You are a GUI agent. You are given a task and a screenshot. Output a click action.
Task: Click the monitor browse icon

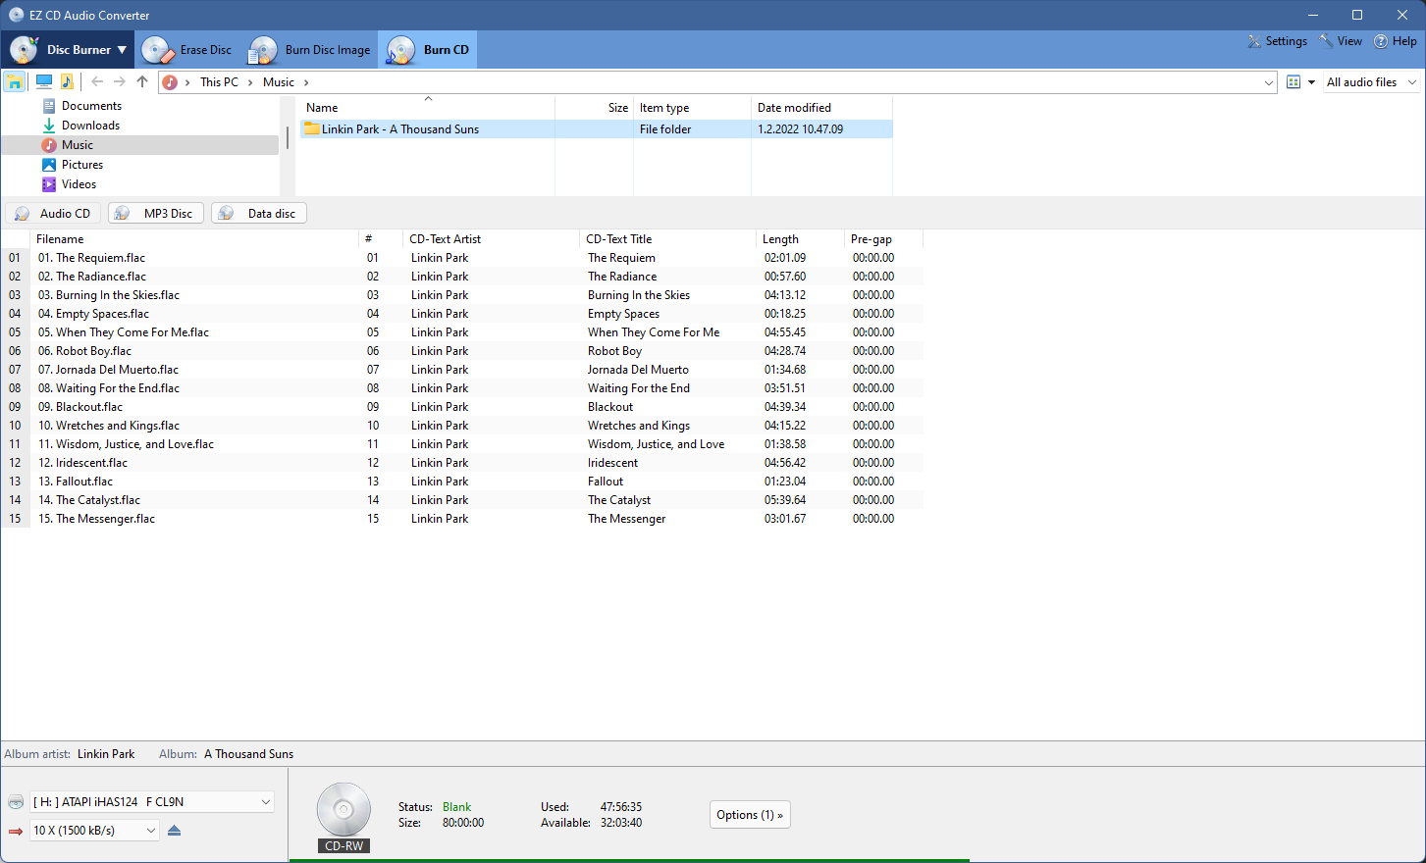point(43,81)
